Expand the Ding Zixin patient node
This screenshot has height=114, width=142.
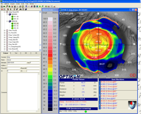[5, 44]
